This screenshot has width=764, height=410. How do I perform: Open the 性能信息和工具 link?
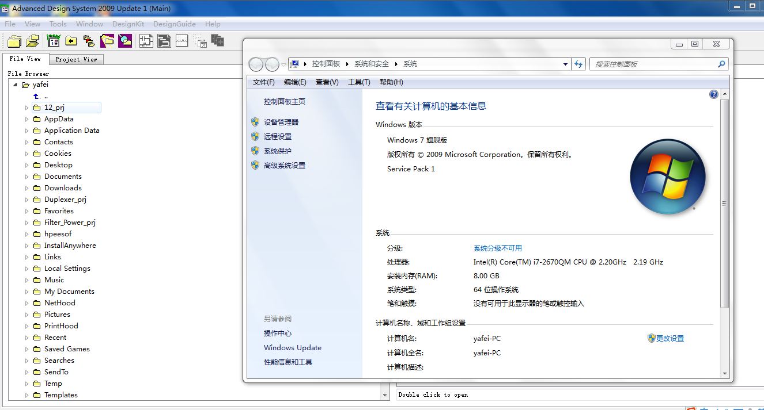coord(288,362)
